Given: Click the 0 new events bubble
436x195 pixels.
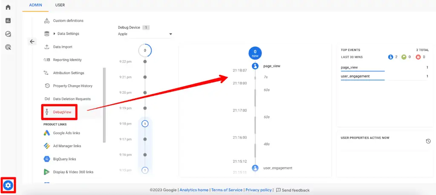Looking at the screenshot, I should point(255,53).
